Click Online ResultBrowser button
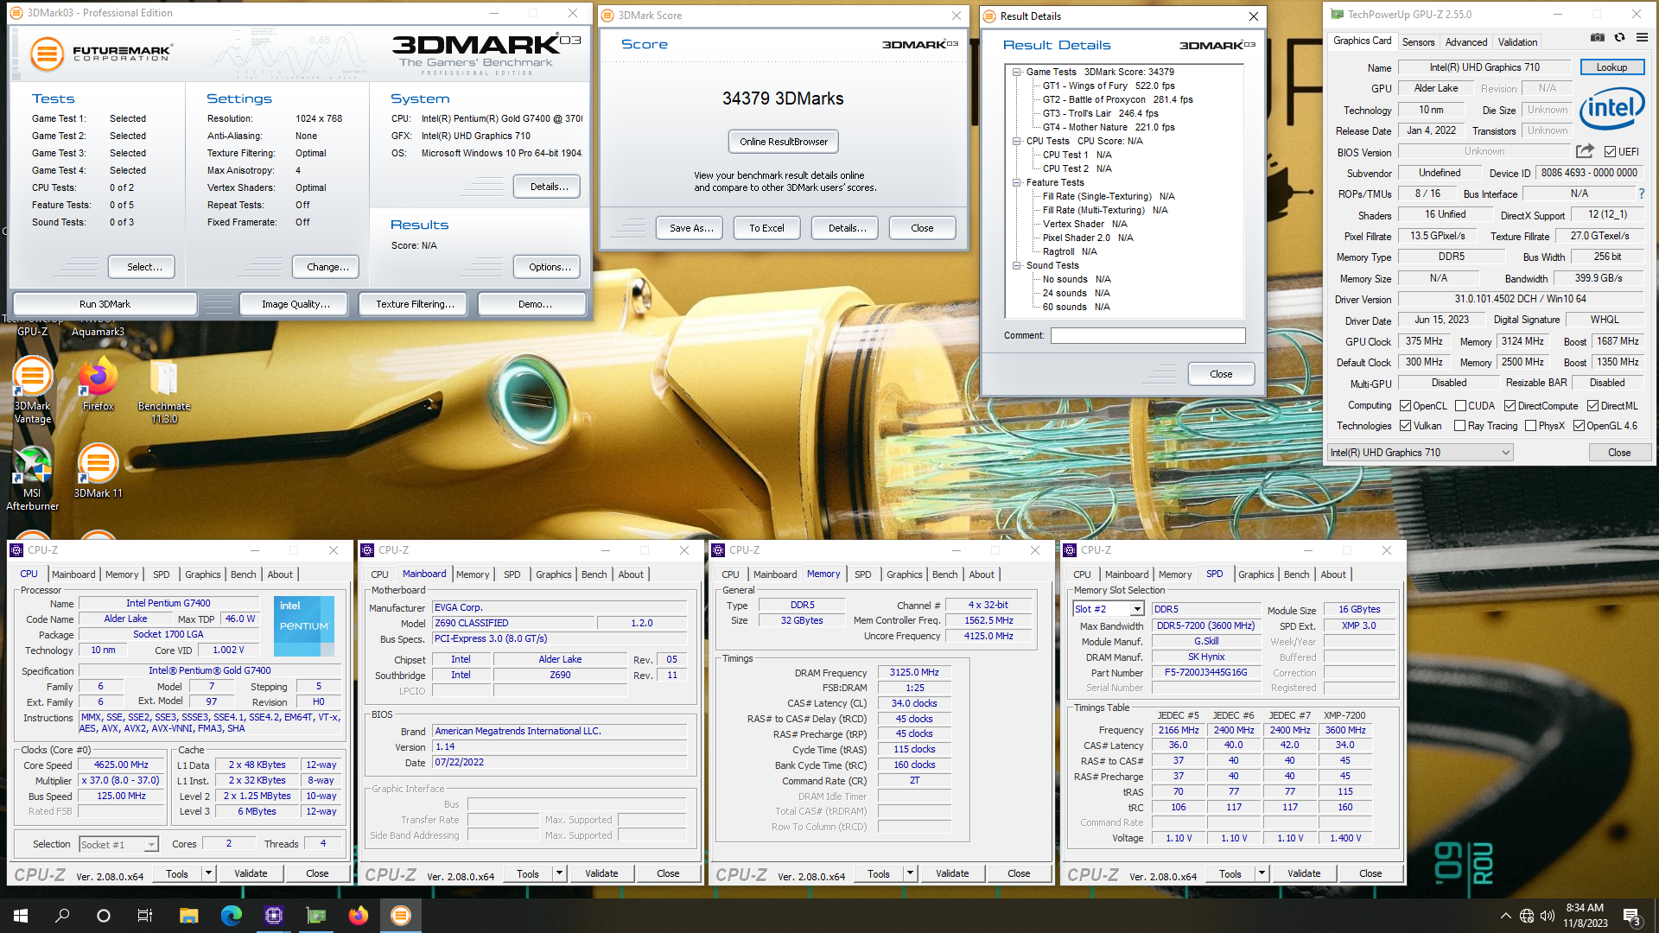The image size is (1659, 933). pos(784,142)
